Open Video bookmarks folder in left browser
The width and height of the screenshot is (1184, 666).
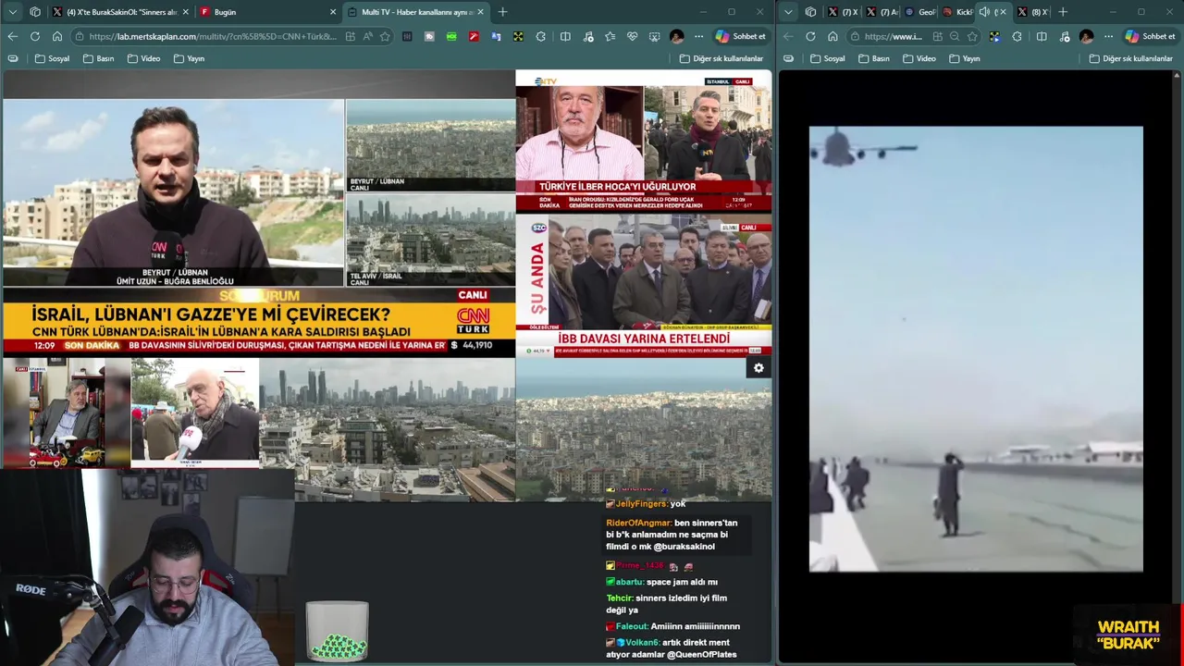click(143, 58)
